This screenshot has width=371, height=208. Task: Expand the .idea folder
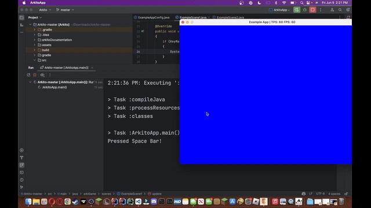pyautogui.click(x=35, y=35)
